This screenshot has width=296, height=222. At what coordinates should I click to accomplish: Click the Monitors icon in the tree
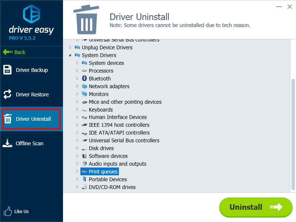click(x=84, y=94)
